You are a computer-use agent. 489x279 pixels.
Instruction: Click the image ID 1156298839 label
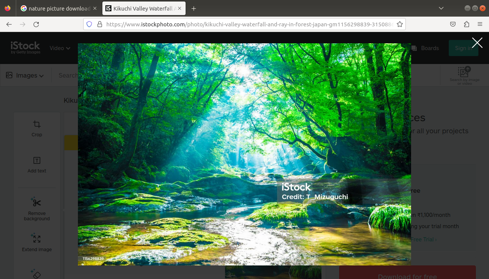tap(93, 259)
